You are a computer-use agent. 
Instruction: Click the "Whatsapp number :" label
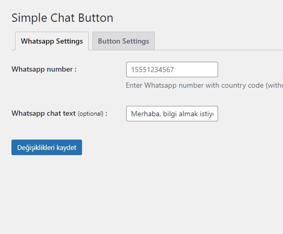(x=44, y=69)
